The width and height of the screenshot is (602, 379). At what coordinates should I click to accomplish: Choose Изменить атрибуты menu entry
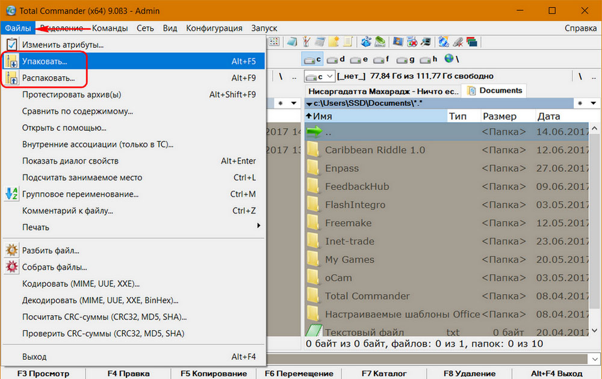click(x=134, y=45)
